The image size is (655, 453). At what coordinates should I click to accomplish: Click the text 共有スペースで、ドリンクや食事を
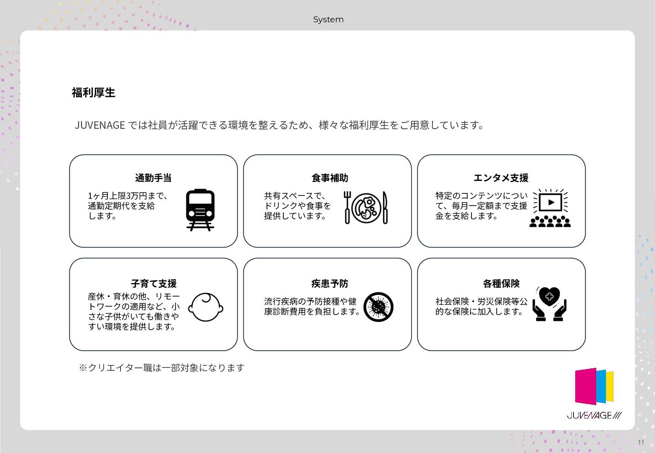297,201
